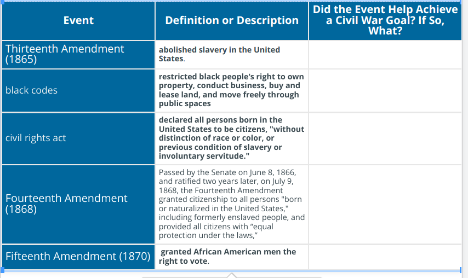Viewport: 468px width, 278px height.
Task: Click the 'Event' column header
Action: coord(78,21)
